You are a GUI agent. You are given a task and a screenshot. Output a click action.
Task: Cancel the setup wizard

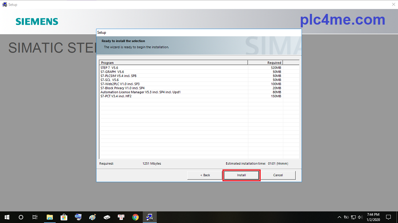pos(278,175)
